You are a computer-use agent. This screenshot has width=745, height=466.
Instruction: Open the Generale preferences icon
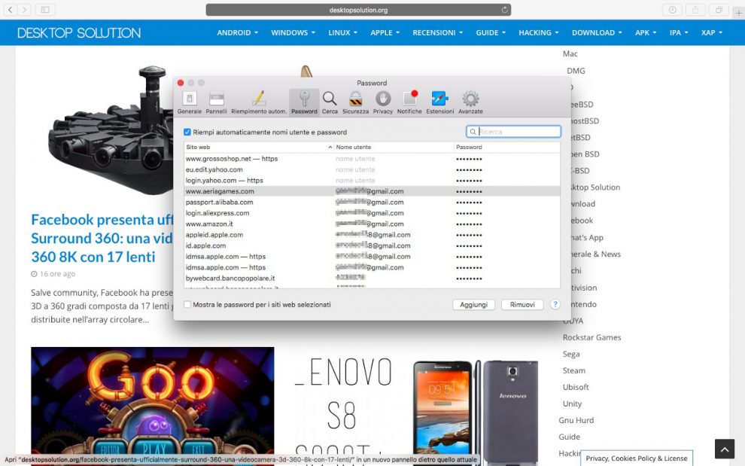[189, 102]
